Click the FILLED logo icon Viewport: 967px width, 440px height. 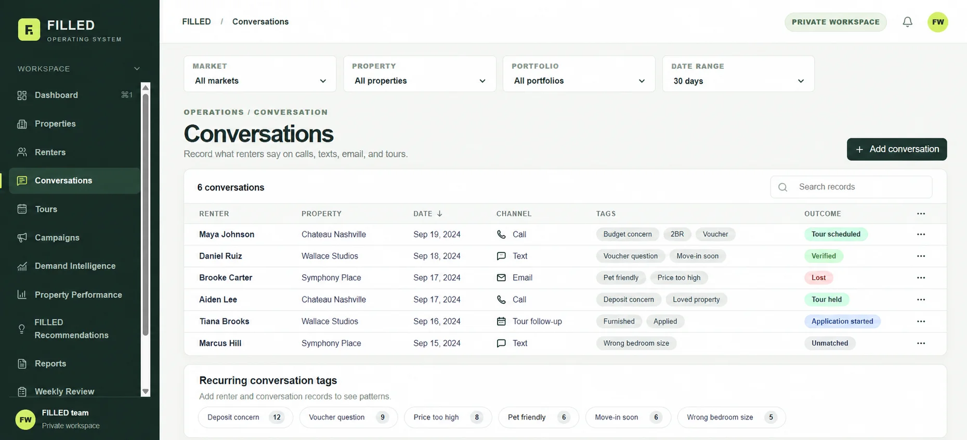click(29, 30)
